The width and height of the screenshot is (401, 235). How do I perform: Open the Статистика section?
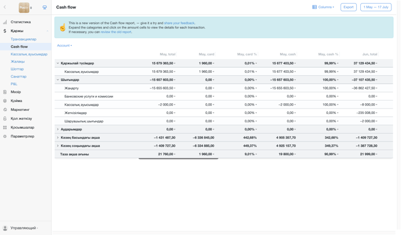(20, 22)
